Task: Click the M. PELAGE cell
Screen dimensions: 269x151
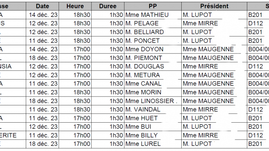Action: (143, 23)
